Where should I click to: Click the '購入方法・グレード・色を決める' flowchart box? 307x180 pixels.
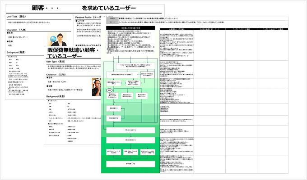[114, 152]
